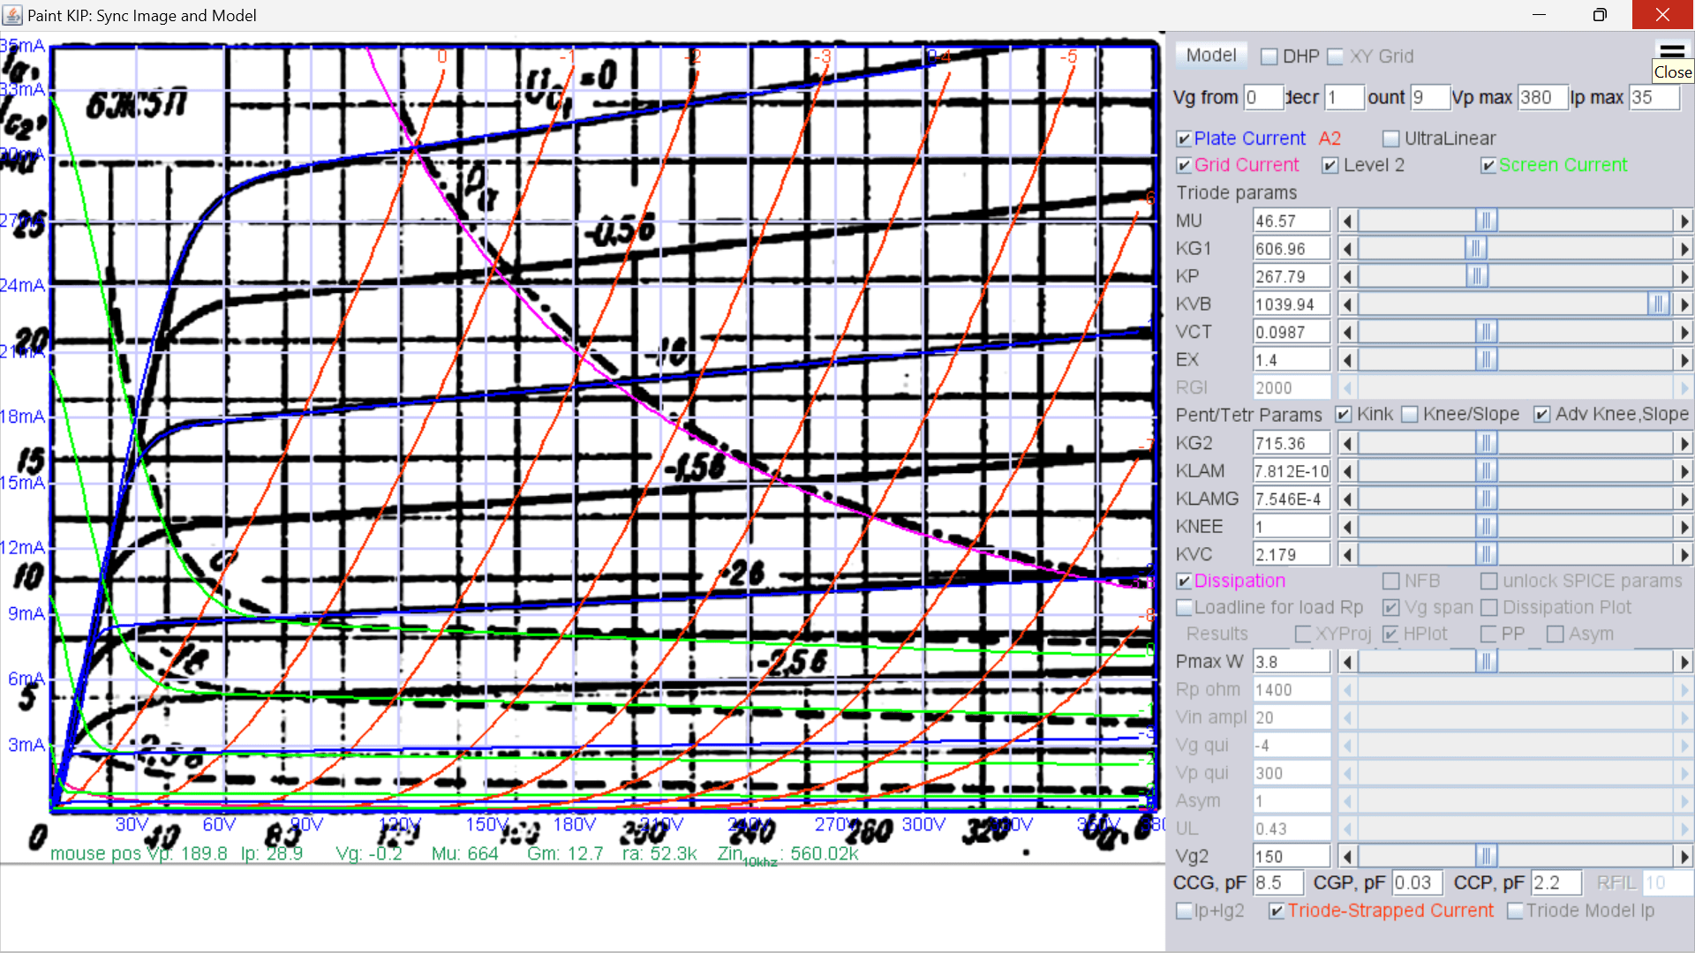Image resolution: width=1695 pixels, height=953 pixels.
Task: Click the MU slider right arrow
Action: click(1684, 221)
